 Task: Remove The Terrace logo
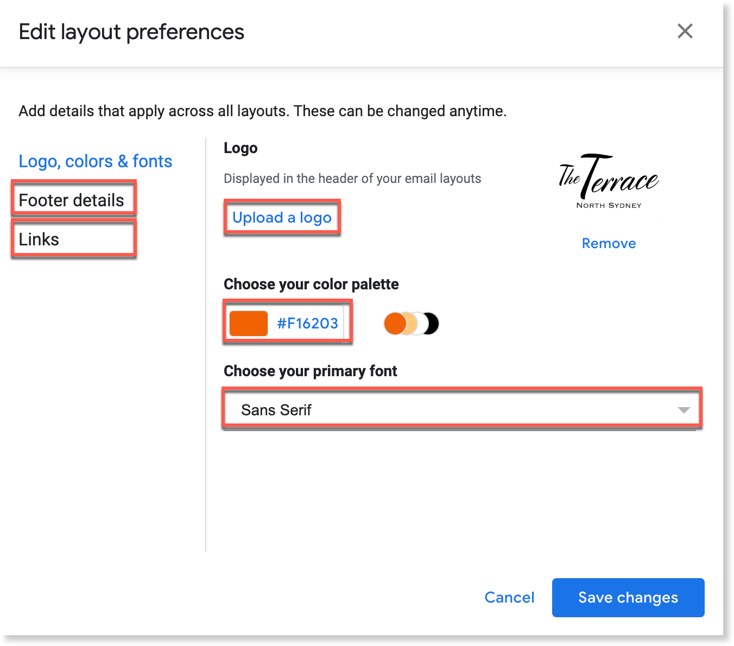(608, 243)
